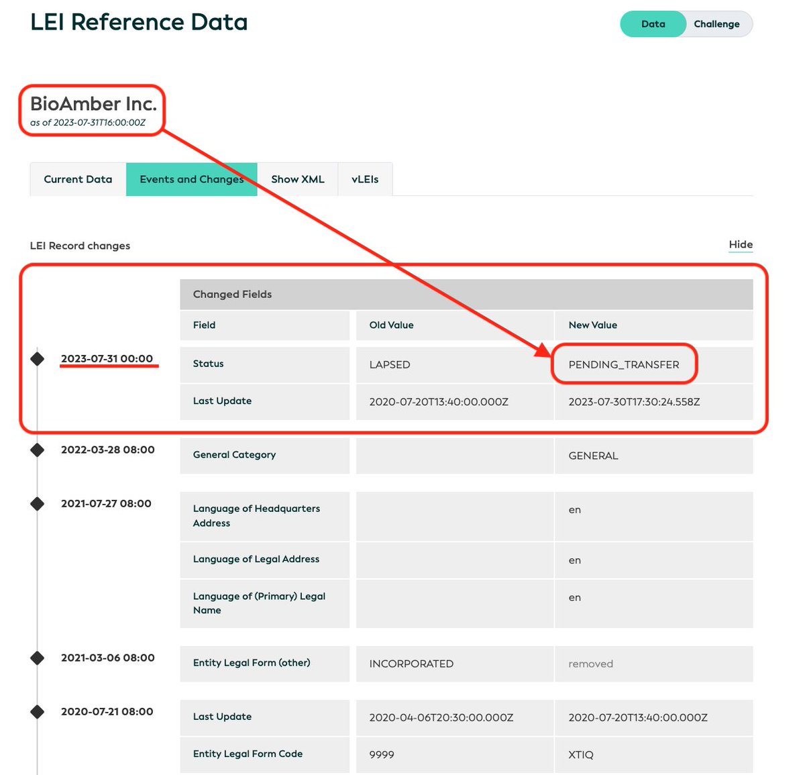Screen dimensions: 805x775
Task: Select the 2020-07-21 08:00 timeline diamond
Action: [x=38, y=711]
